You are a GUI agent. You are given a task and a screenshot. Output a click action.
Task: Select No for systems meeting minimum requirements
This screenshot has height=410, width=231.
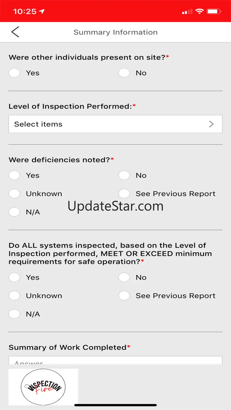[x=124, y=278]
